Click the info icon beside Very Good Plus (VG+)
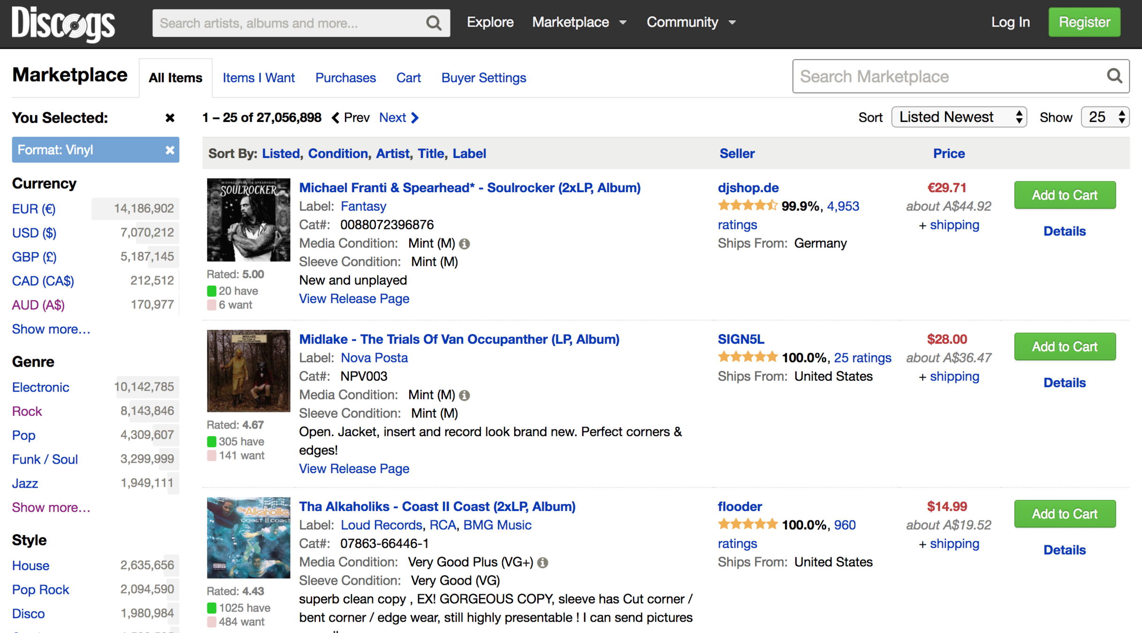The height and width of the screenshot is (633, 1142). (x=543, y=563)
